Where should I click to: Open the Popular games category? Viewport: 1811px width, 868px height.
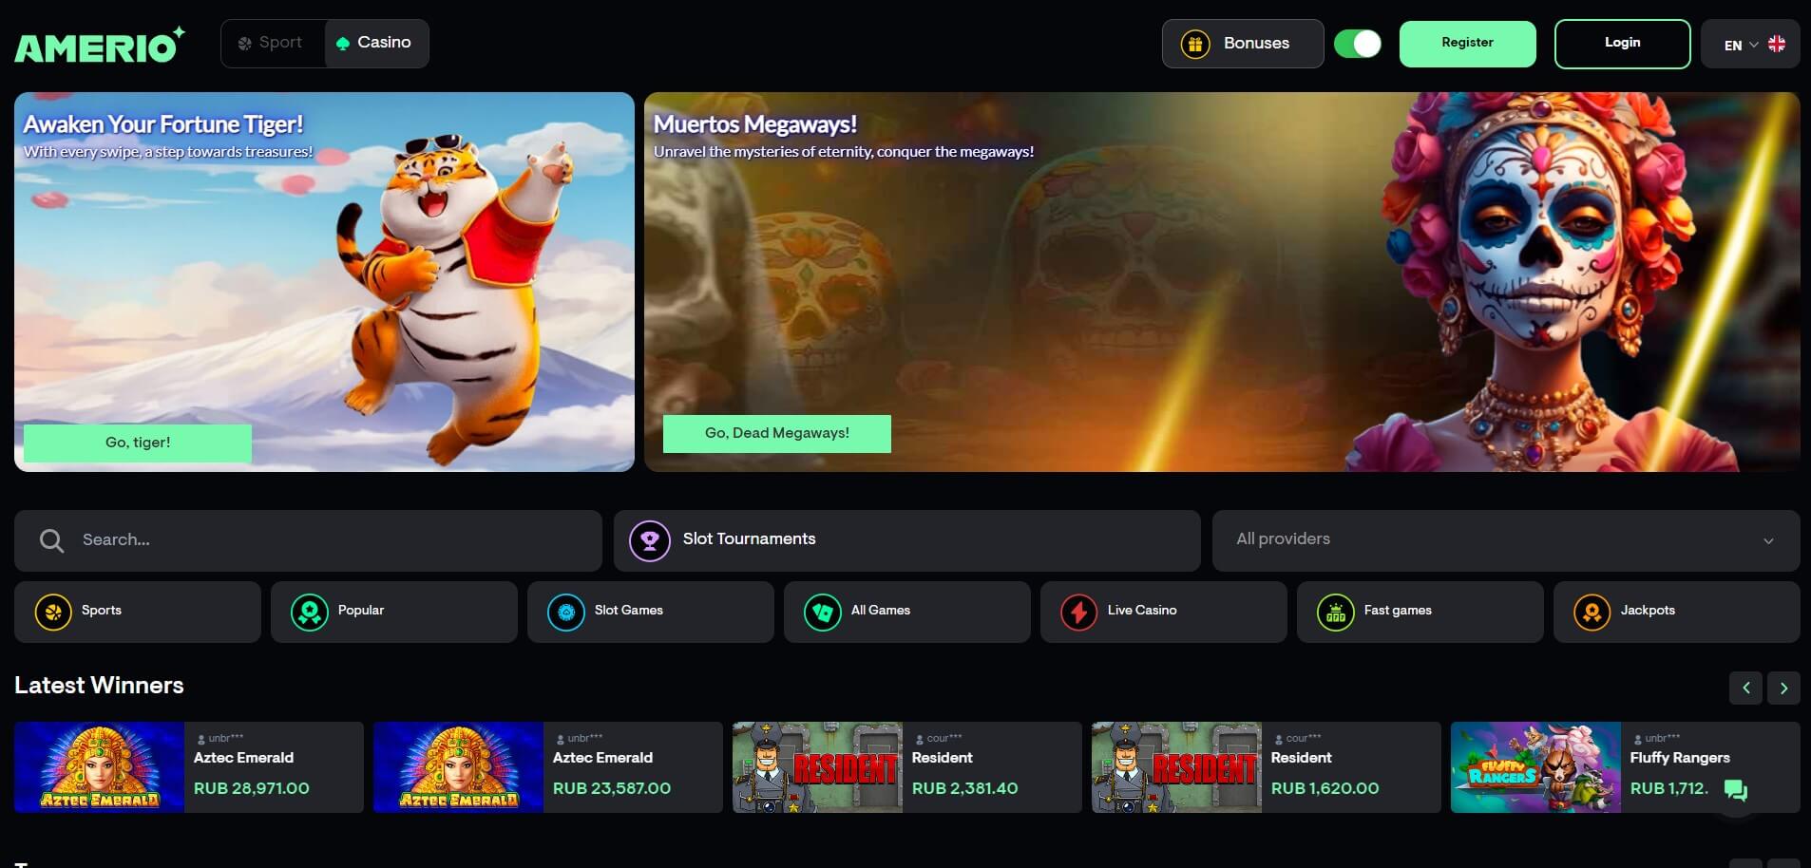coord(394,613)
